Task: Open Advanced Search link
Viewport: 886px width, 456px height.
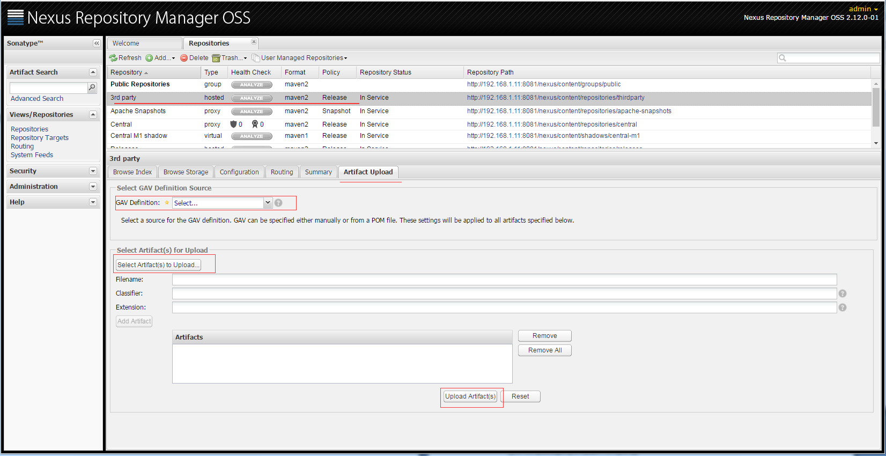Action: (37, 99)
